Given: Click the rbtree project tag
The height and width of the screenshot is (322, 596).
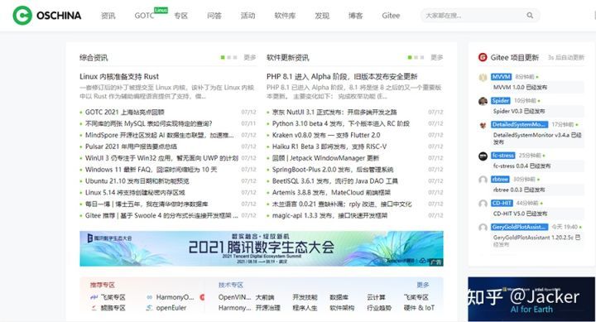Looking at the screenshot, I should click(500, 180).
